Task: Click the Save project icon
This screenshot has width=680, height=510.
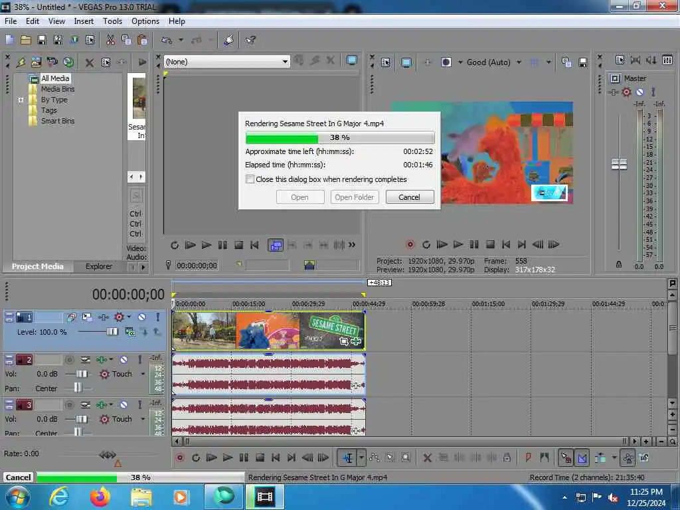Action: point(42,41)
